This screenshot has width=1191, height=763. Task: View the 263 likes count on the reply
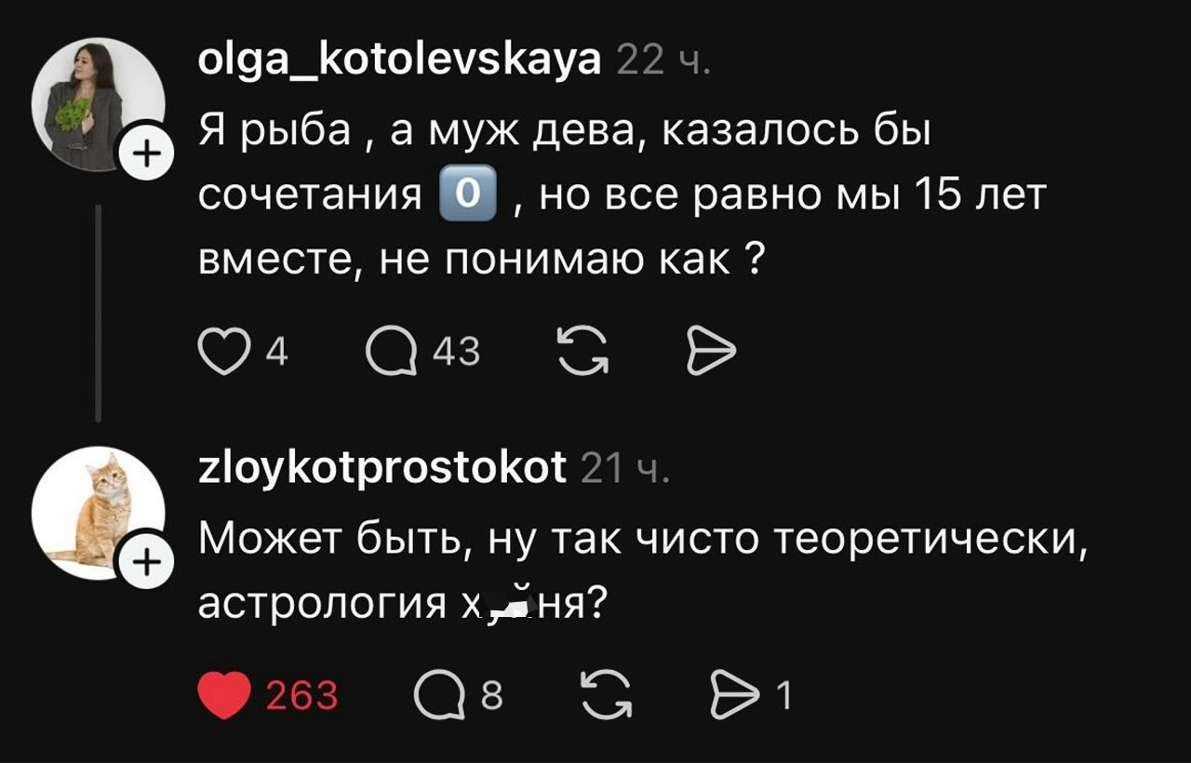pos(301,695)
